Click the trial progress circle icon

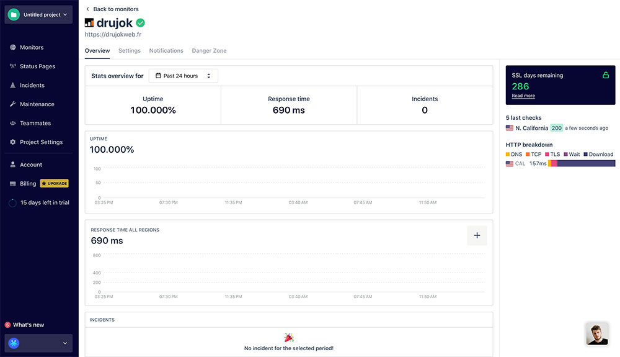[12, 202]
